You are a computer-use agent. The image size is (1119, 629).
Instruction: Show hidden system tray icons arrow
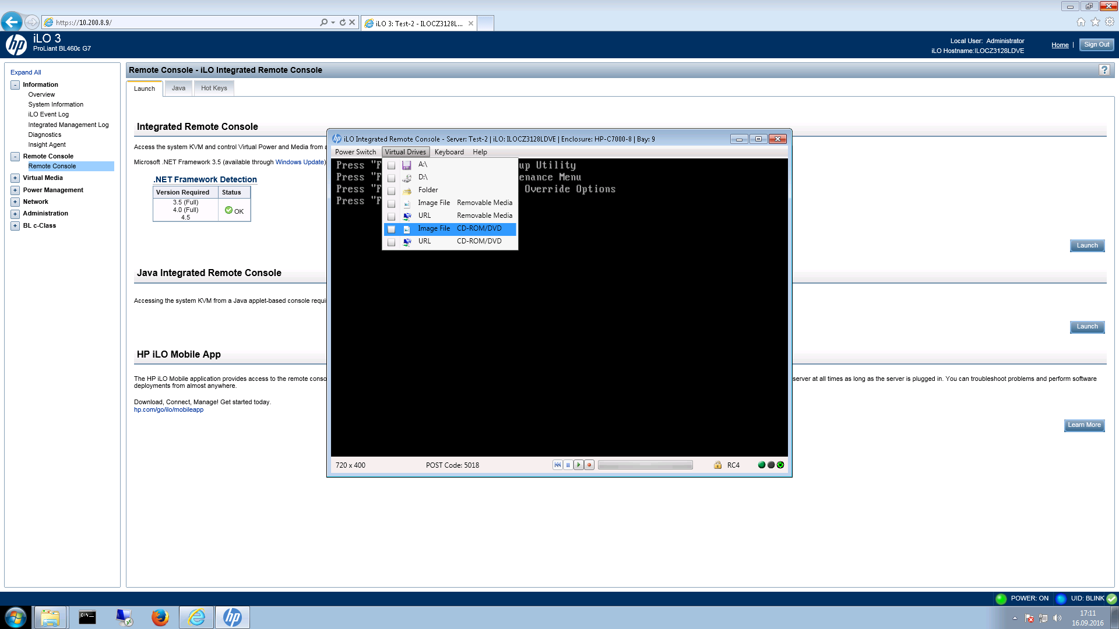[1015, 618]
